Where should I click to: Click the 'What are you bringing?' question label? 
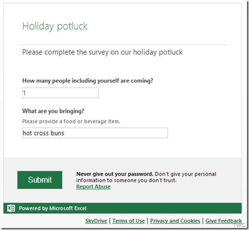click(x=53, y=111)
